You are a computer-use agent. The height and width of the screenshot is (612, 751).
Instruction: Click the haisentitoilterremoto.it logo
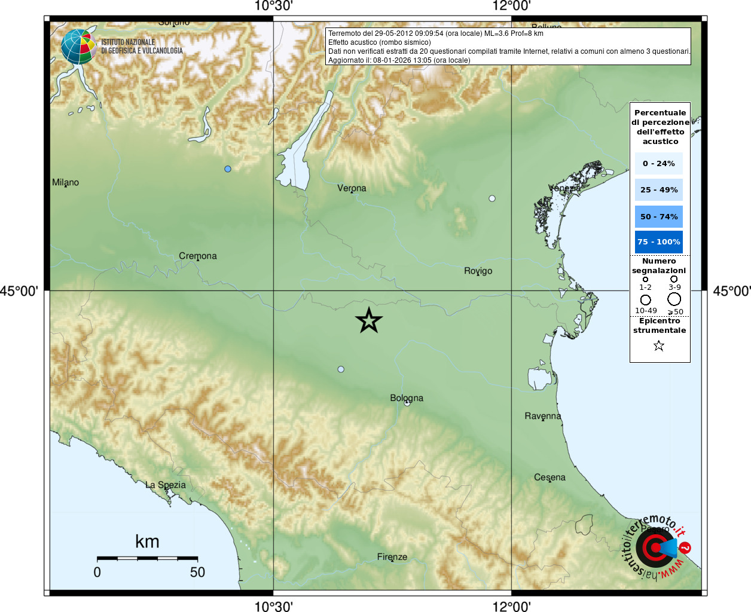[x=656, y=547]
